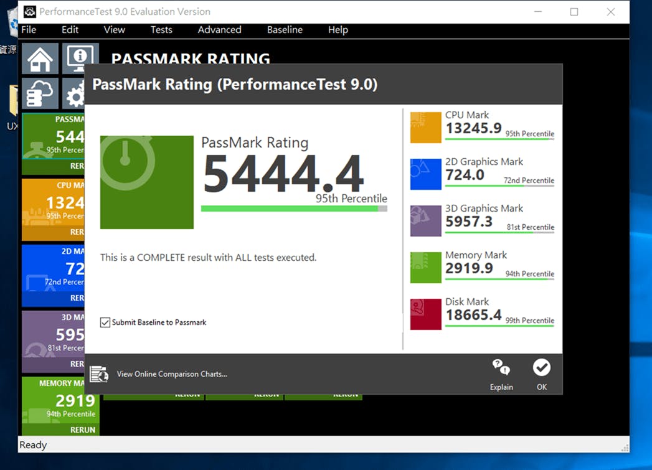Screen dimensions: 652x470
Task: Click the orange CPU Mark icon
Action: (x=426, y=128)
